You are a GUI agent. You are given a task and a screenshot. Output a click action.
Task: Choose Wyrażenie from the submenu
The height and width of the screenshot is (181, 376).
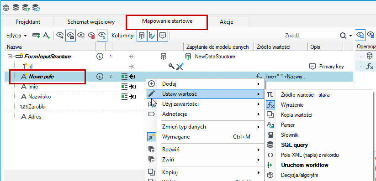pos(319,105)
